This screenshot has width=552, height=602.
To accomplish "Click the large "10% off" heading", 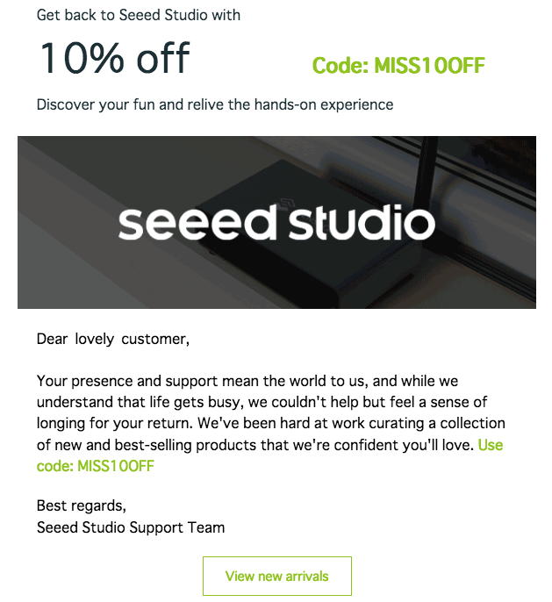I will tap(114, 59).
